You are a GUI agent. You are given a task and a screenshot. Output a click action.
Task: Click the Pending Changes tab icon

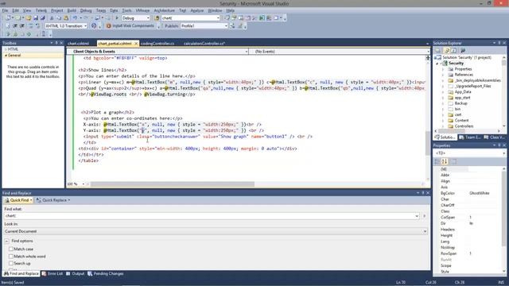point(90,273)
